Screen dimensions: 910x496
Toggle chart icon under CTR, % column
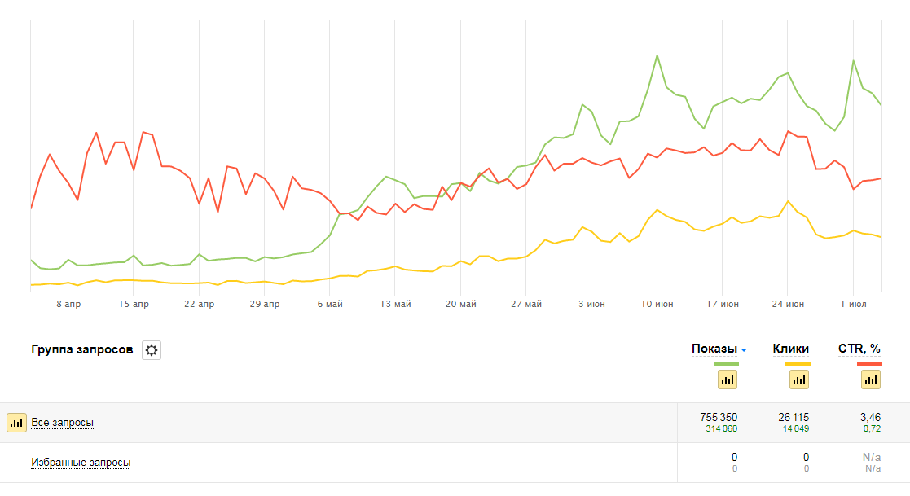[x=871, y=379]
